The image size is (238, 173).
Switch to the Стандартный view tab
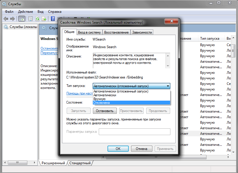(80, 163)
